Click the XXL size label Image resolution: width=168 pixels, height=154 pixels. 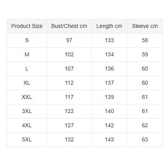pos(27,97)
